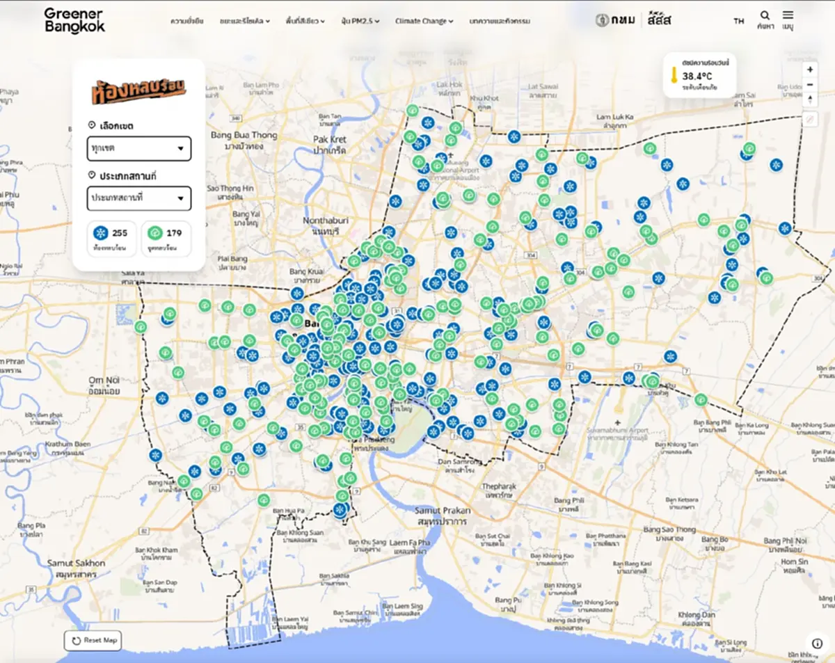The width and height of the screenshot is (835, 663).
Task: Reset map bearing with the compass arrow
Action: click(x=810, y=99)
